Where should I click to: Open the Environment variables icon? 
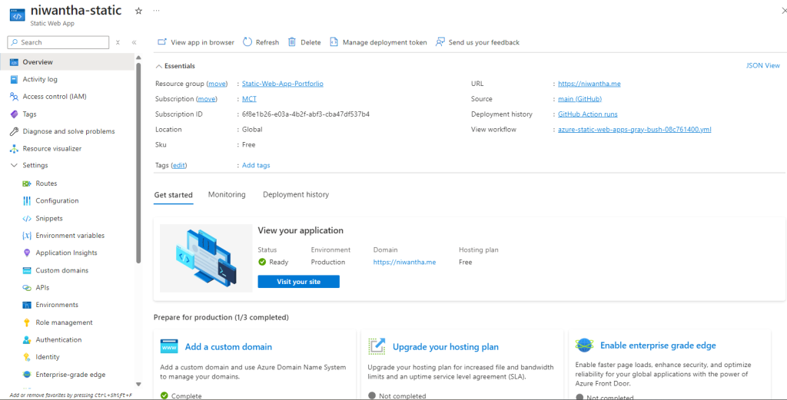pos(27,236)
